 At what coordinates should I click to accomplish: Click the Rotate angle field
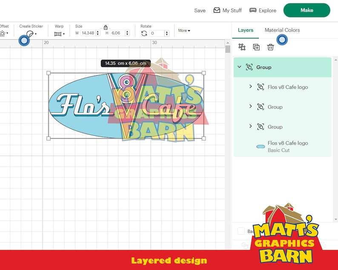click(x=157, y=33)
